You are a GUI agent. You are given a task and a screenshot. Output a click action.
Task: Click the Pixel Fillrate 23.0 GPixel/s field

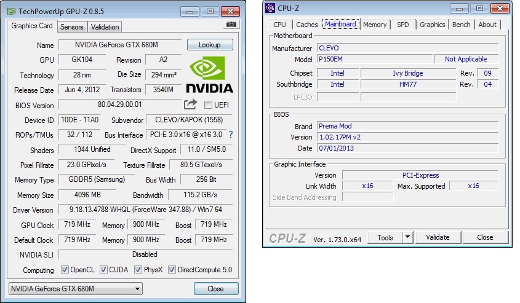pyautogui.click(x=87, y=165)
